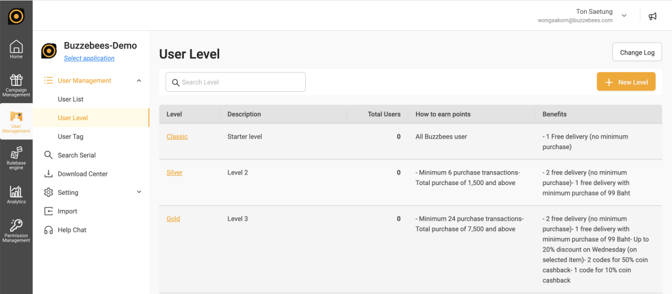The height and width of the screenshot is (294, 672).
Task: Open User Tag menu item
Action: 70,136
